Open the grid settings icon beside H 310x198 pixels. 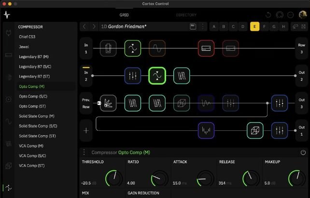[x=303, y=27]
